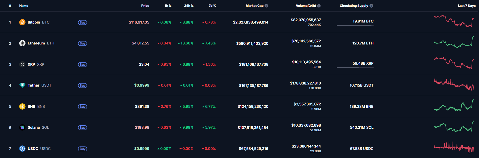Open the Ethereum name link
This screenshot has height=158, width=479.
(36, 43)
